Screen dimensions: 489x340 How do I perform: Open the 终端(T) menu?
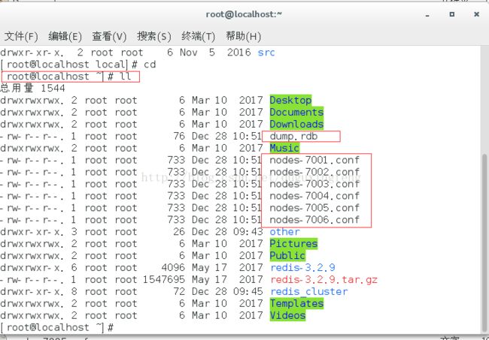click(199, 36)
